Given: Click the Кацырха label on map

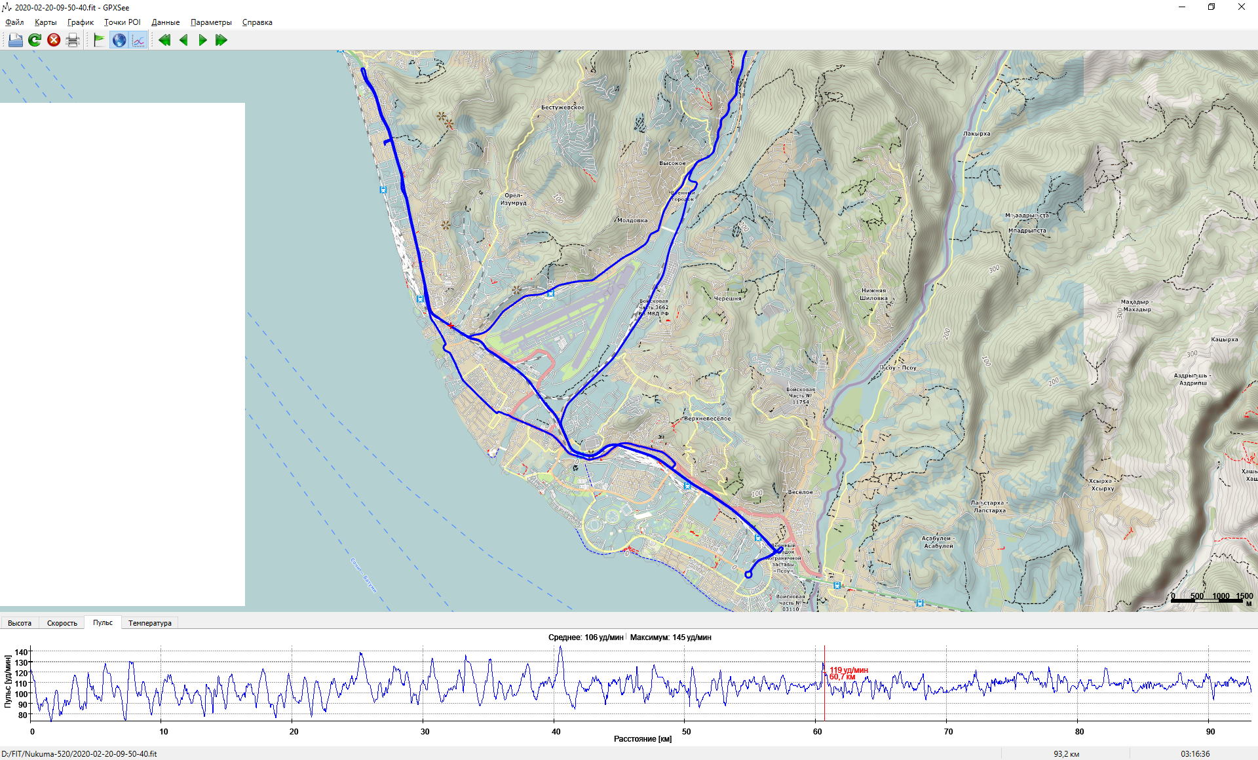Looking at the screenshot, I should pyautogui.click(x=1225, y=339).
